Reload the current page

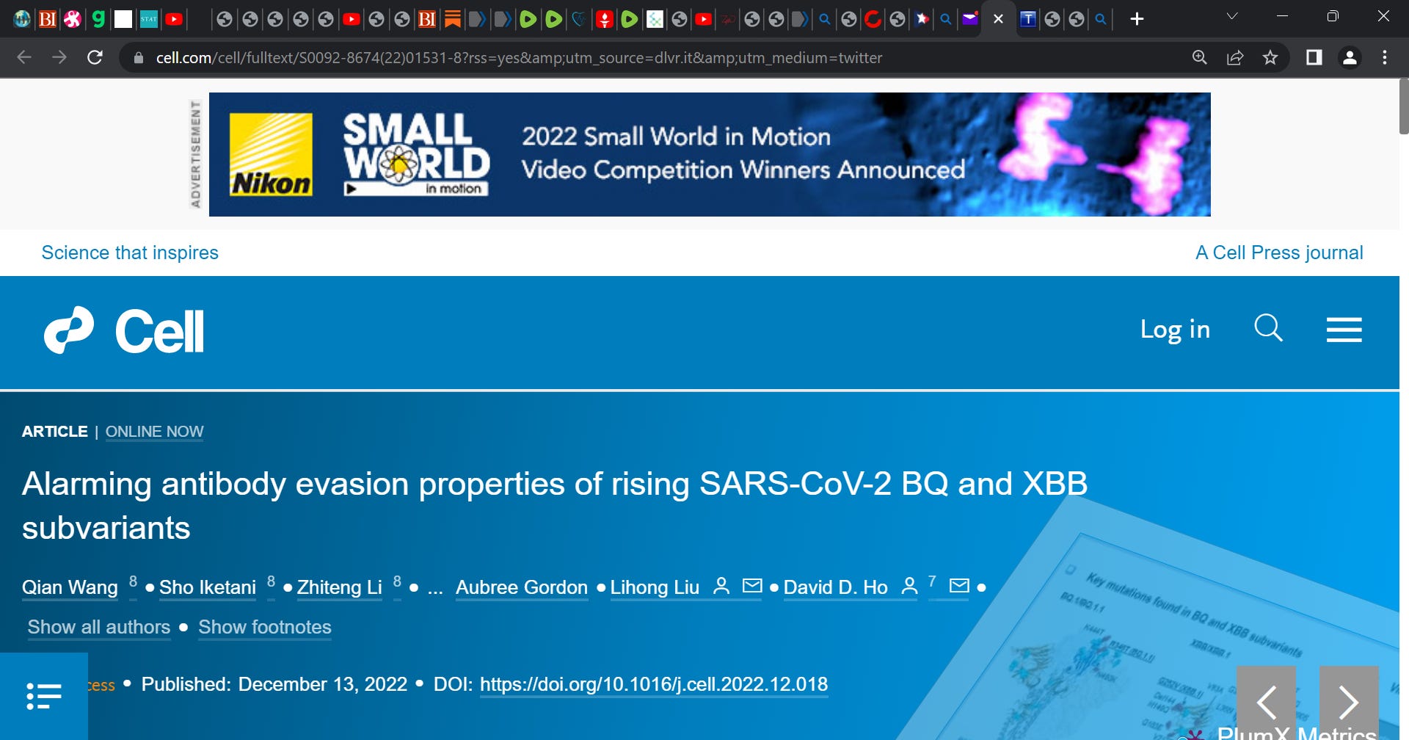click(x=95, y=57)
